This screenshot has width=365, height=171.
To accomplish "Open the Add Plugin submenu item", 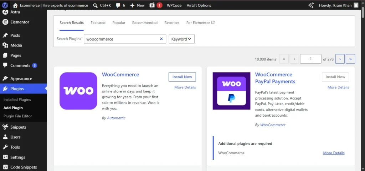I will click(x=13, y=108).
